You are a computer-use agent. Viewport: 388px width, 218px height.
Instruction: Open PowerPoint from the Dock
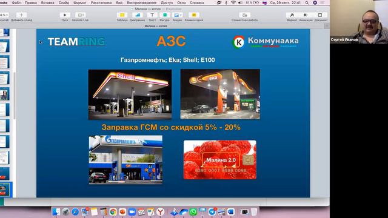click(x=122, y=212)
